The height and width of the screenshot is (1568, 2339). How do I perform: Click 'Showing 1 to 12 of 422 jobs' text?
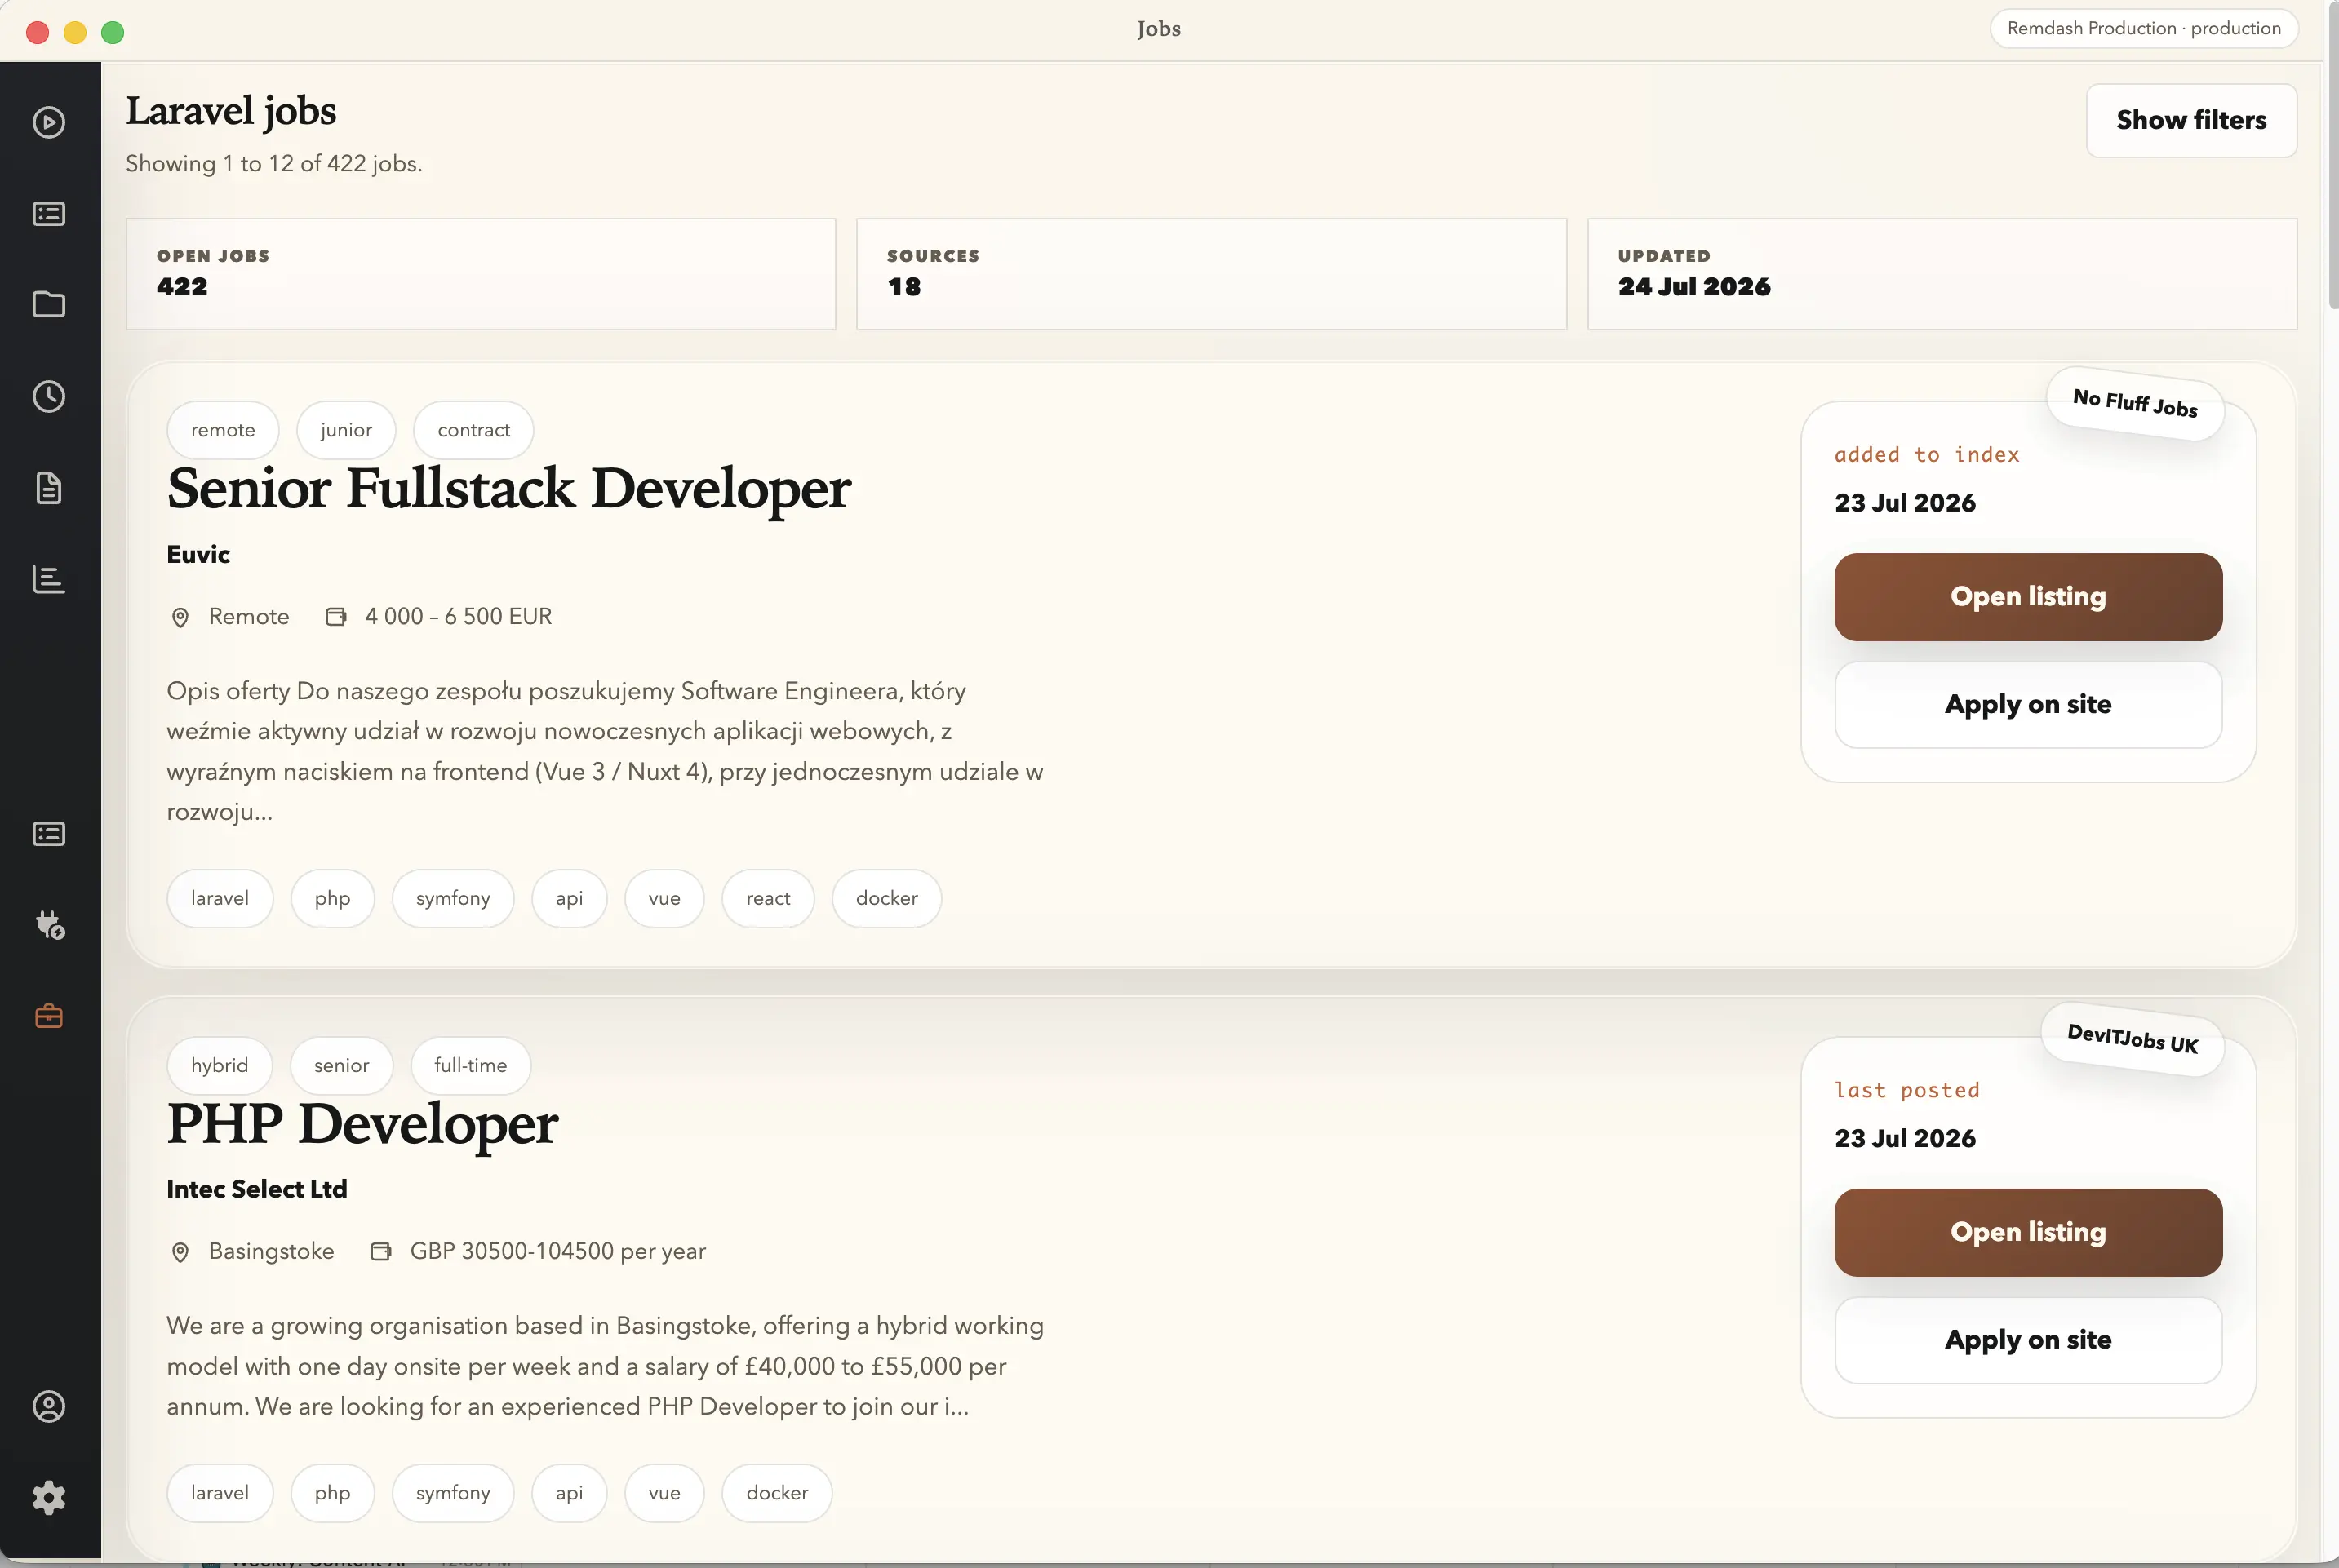pos(274,164)
